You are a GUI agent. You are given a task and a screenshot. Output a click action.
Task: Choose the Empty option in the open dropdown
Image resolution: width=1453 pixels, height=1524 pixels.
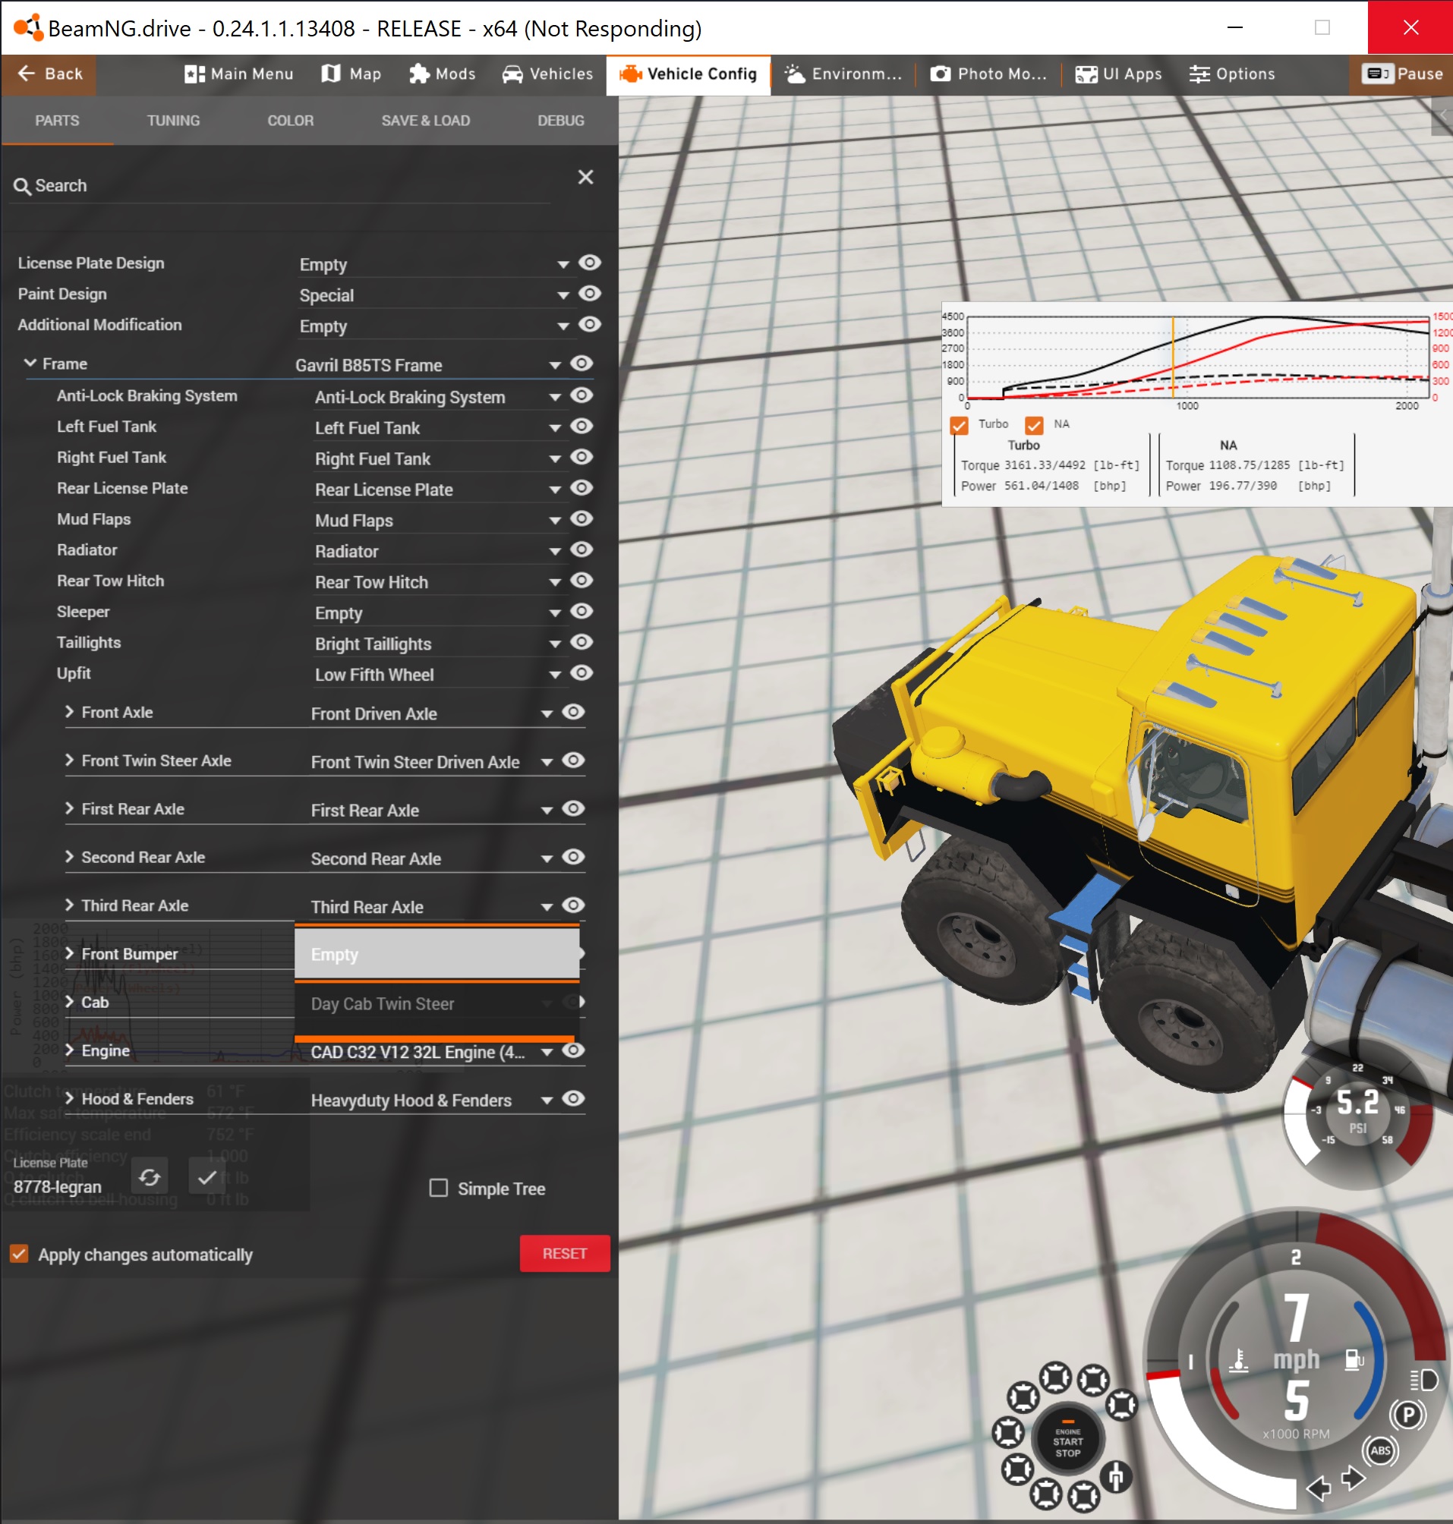pyautogui.click(x=437, y=954)
